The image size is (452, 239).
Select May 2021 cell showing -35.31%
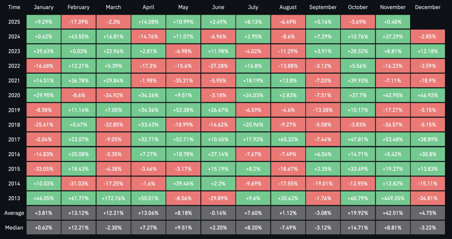tap(183, 81)
